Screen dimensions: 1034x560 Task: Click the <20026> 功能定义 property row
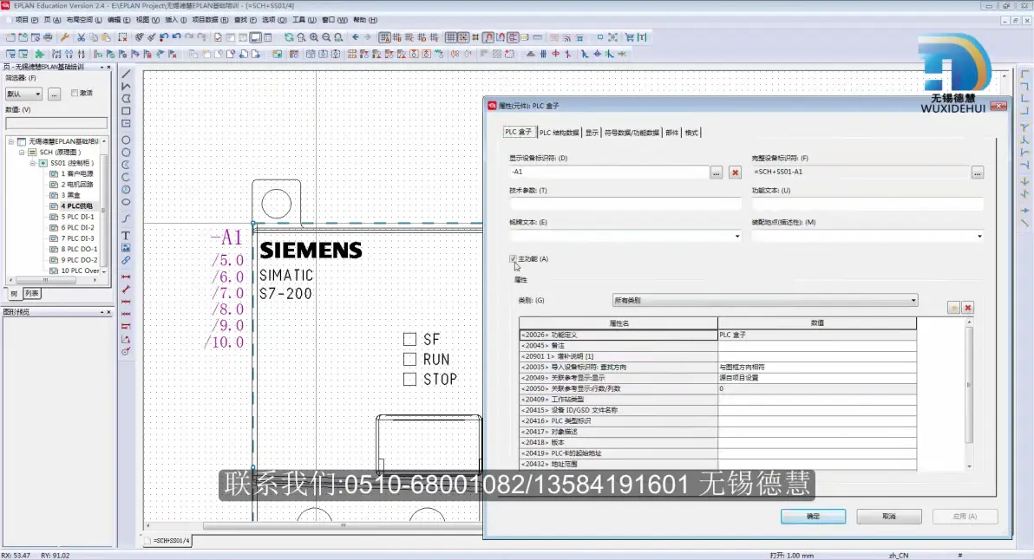pyautogui.click(x=717, y=335)
